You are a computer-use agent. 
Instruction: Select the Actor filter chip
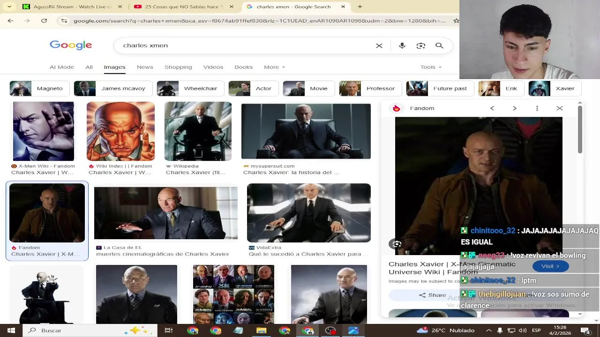click(253, 88)
